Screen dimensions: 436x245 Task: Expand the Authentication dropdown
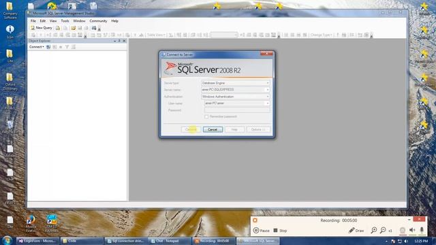coord(268,97)
